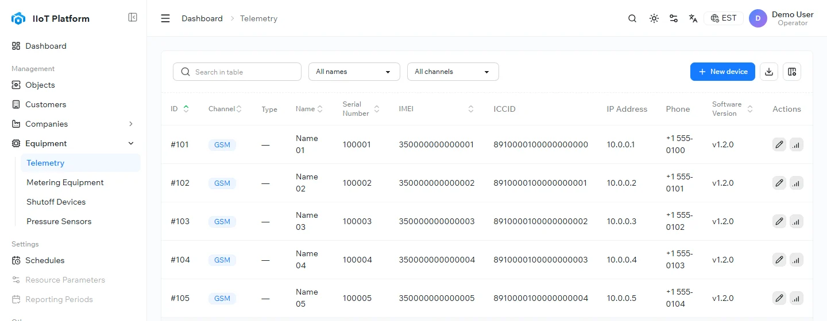View signal stats for device #105
This screenshot has width=827, height=321.
(796, 298)
